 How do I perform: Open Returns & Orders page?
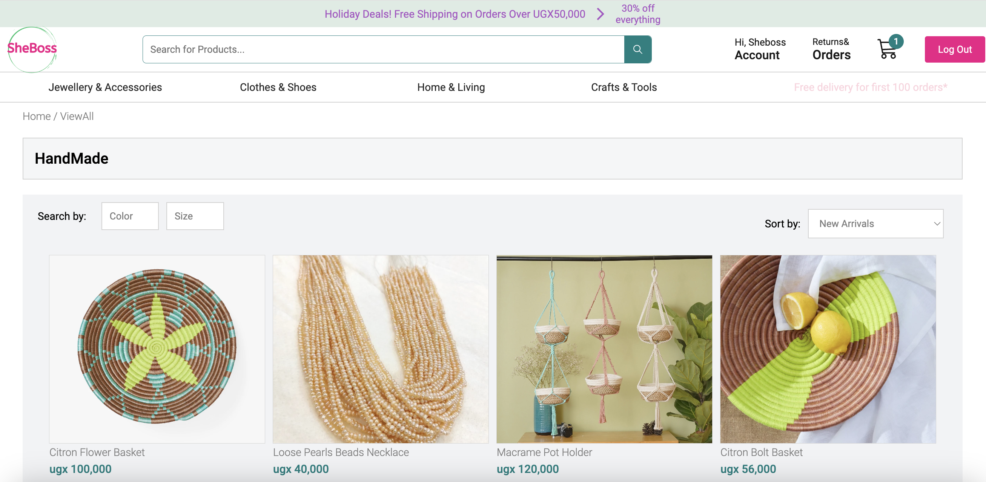[x=831, y=49]
